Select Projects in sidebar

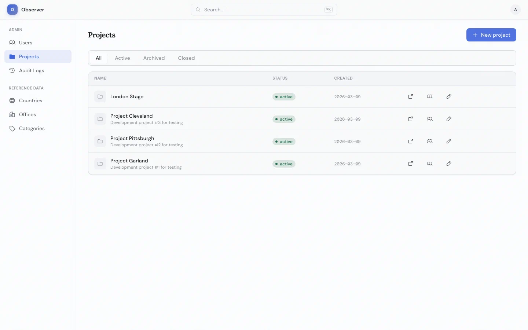[38, 56]
